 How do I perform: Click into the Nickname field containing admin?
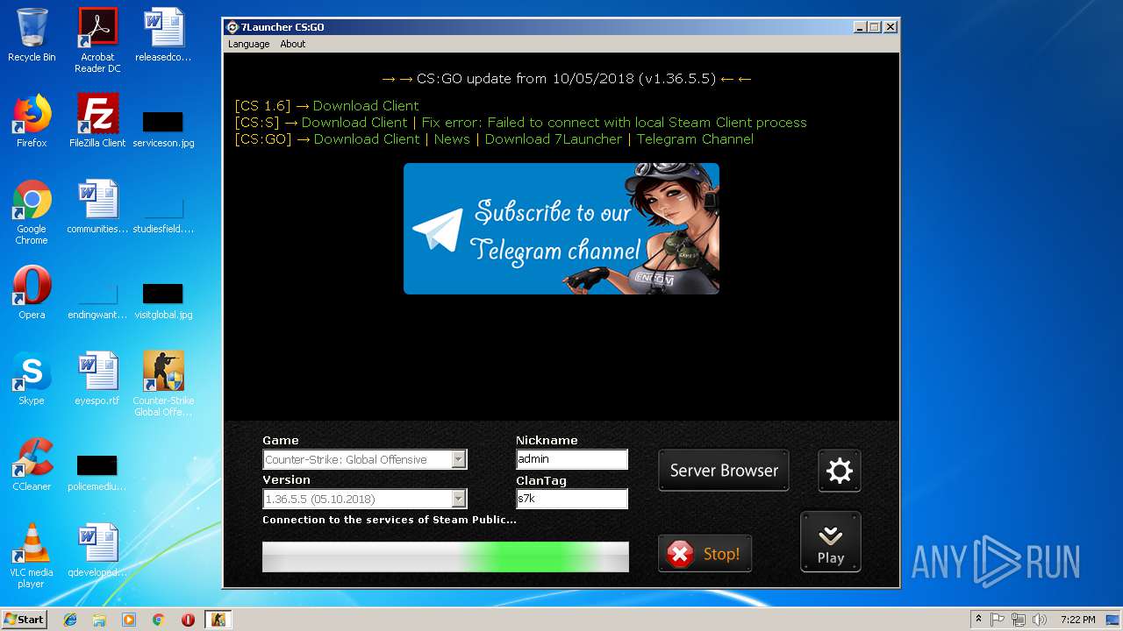pyautogui.click(x=572, y=459)
